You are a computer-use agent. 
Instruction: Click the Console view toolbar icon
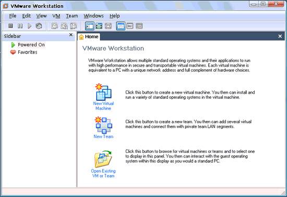point(139,26)
